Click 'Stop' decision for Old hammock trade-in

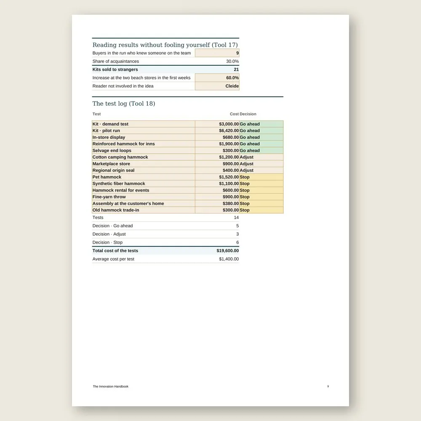pos(261,210)
